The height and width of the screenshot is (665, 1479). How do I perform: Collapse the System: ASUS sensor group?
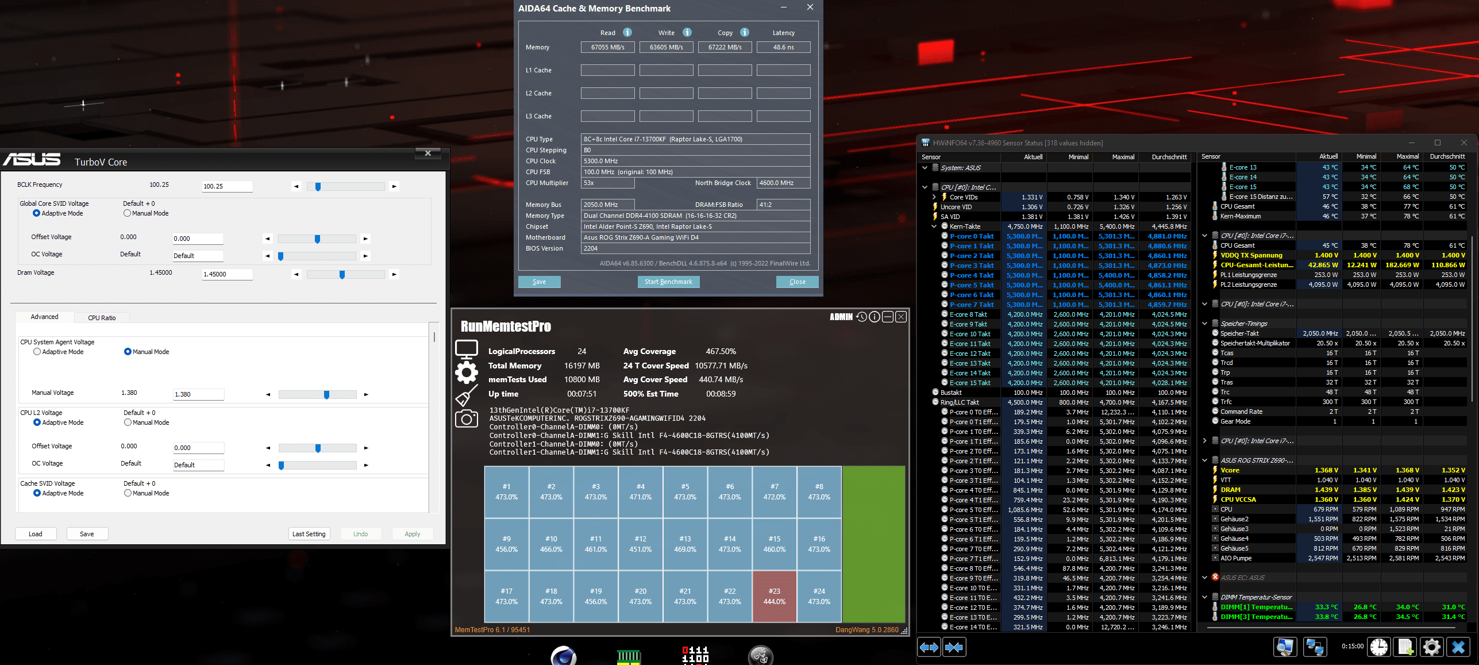[x=925, y=168]
